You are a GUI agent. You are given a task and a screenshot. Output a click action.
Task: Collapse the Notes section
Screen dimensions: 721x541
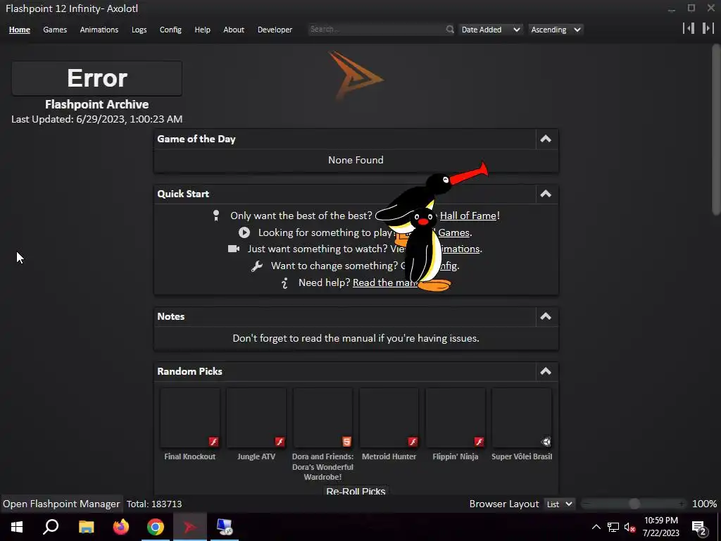546,316
